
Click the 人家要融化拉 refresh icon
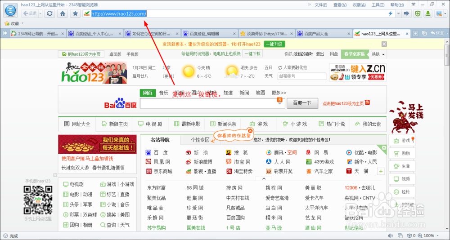point(280,68)
